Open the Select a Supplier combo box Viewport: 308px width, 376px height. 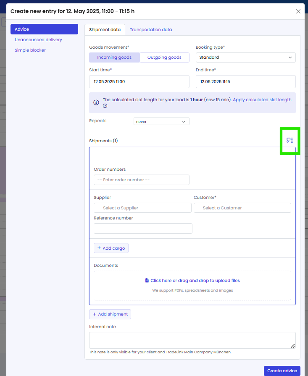click(142, 208)
